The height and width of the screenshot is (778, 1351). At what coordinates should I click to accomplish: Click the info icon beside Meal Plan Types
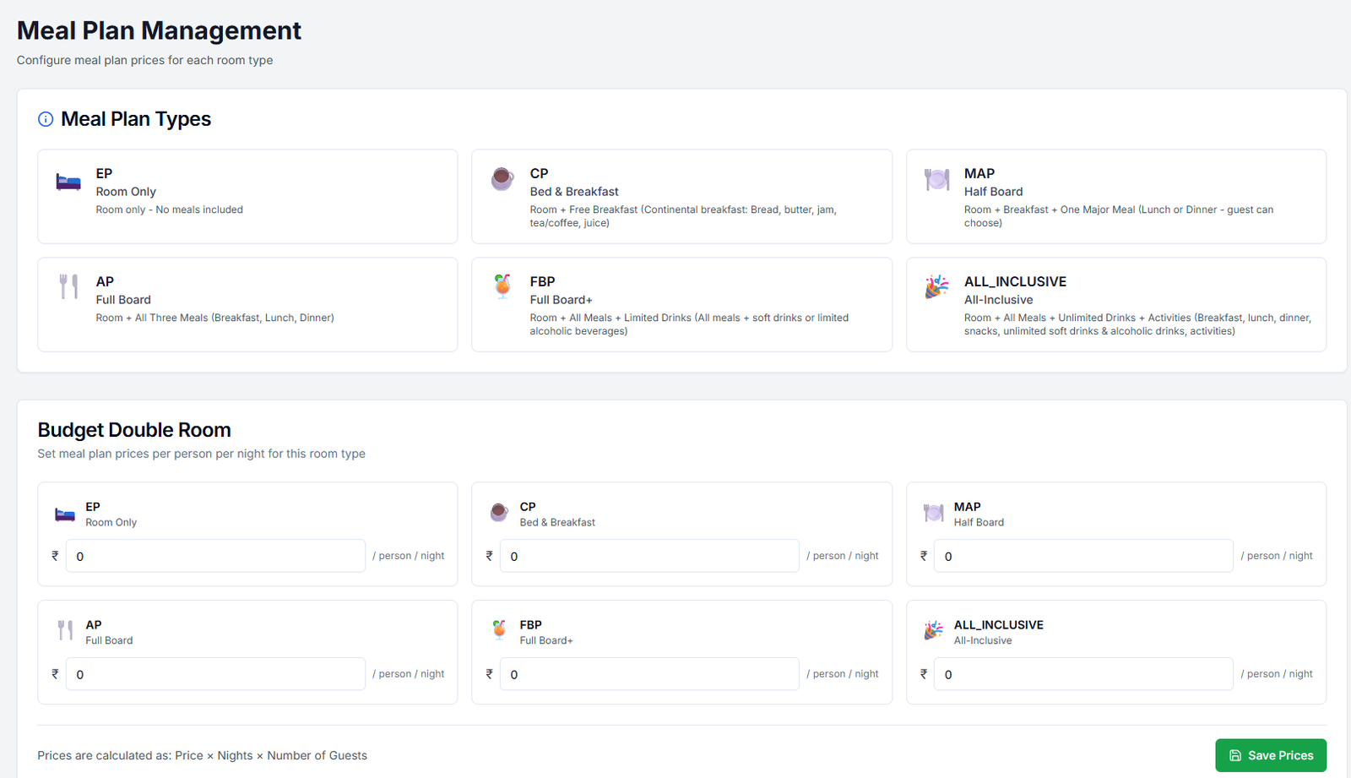click(x=46, y=119)
